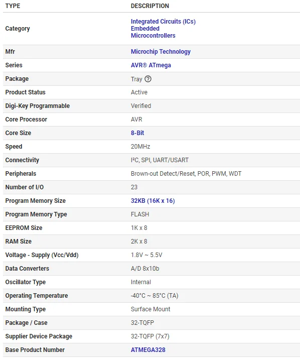The height and width of the screenshot is (359, 300).
Task: Select the Tray package value text
Action: pos(136,79)
